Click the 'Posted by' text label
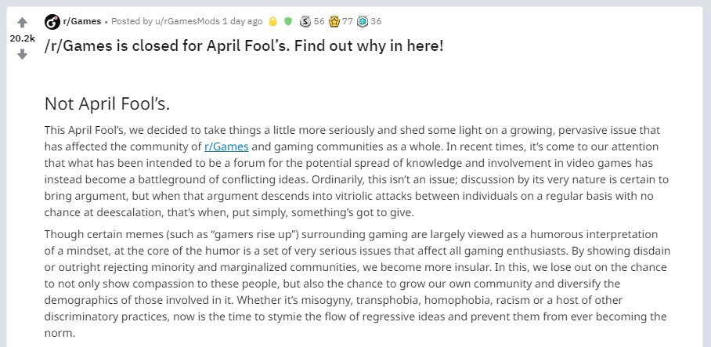 click(132, 21)
